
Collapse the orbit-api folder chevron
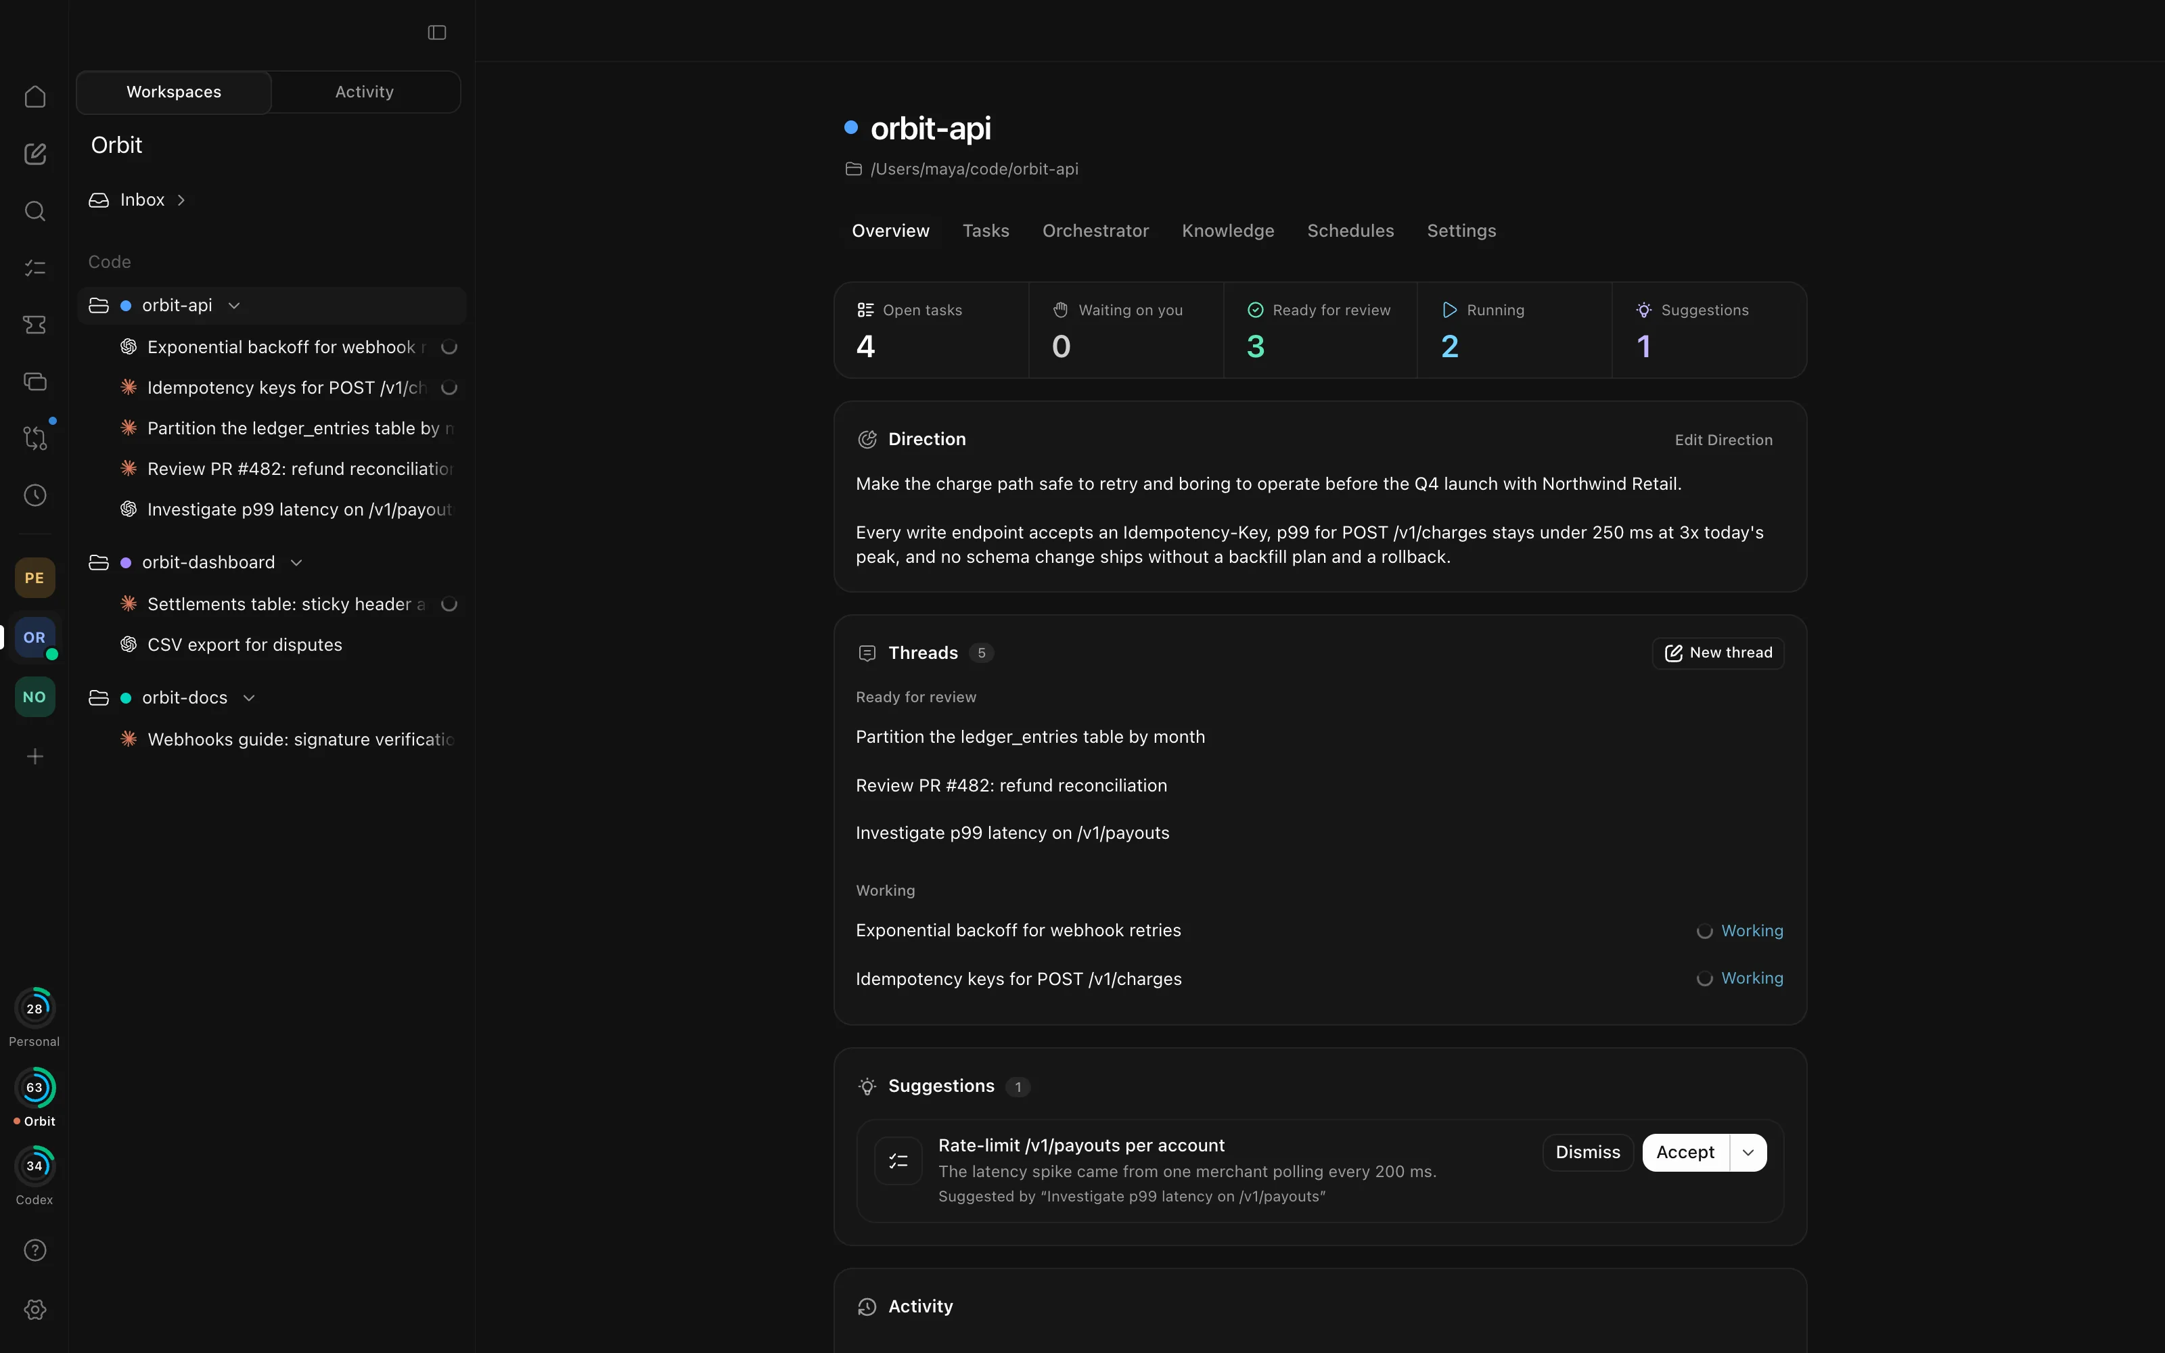pyautogui.click(x=234, y=306)
